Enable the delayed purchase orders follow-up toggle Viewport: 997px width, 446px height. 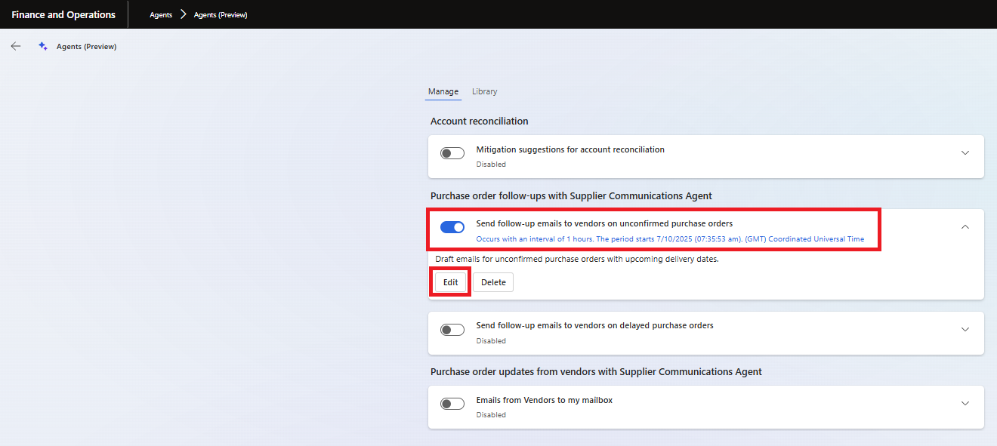[x=452, y=330]
